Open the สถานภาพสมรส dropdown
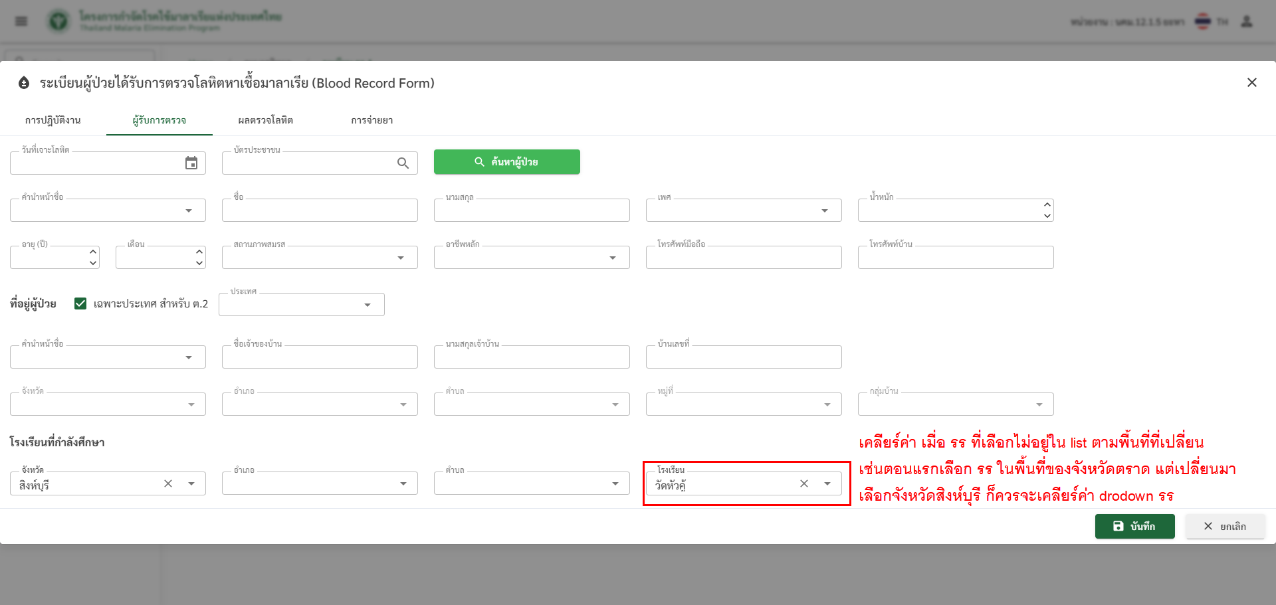The image size is (1276, 605). (x=401, y=258)
